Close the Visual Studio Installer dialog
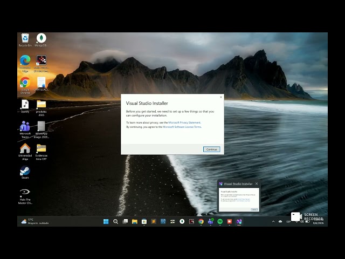The image size is (345, 259). pos(221,97)
